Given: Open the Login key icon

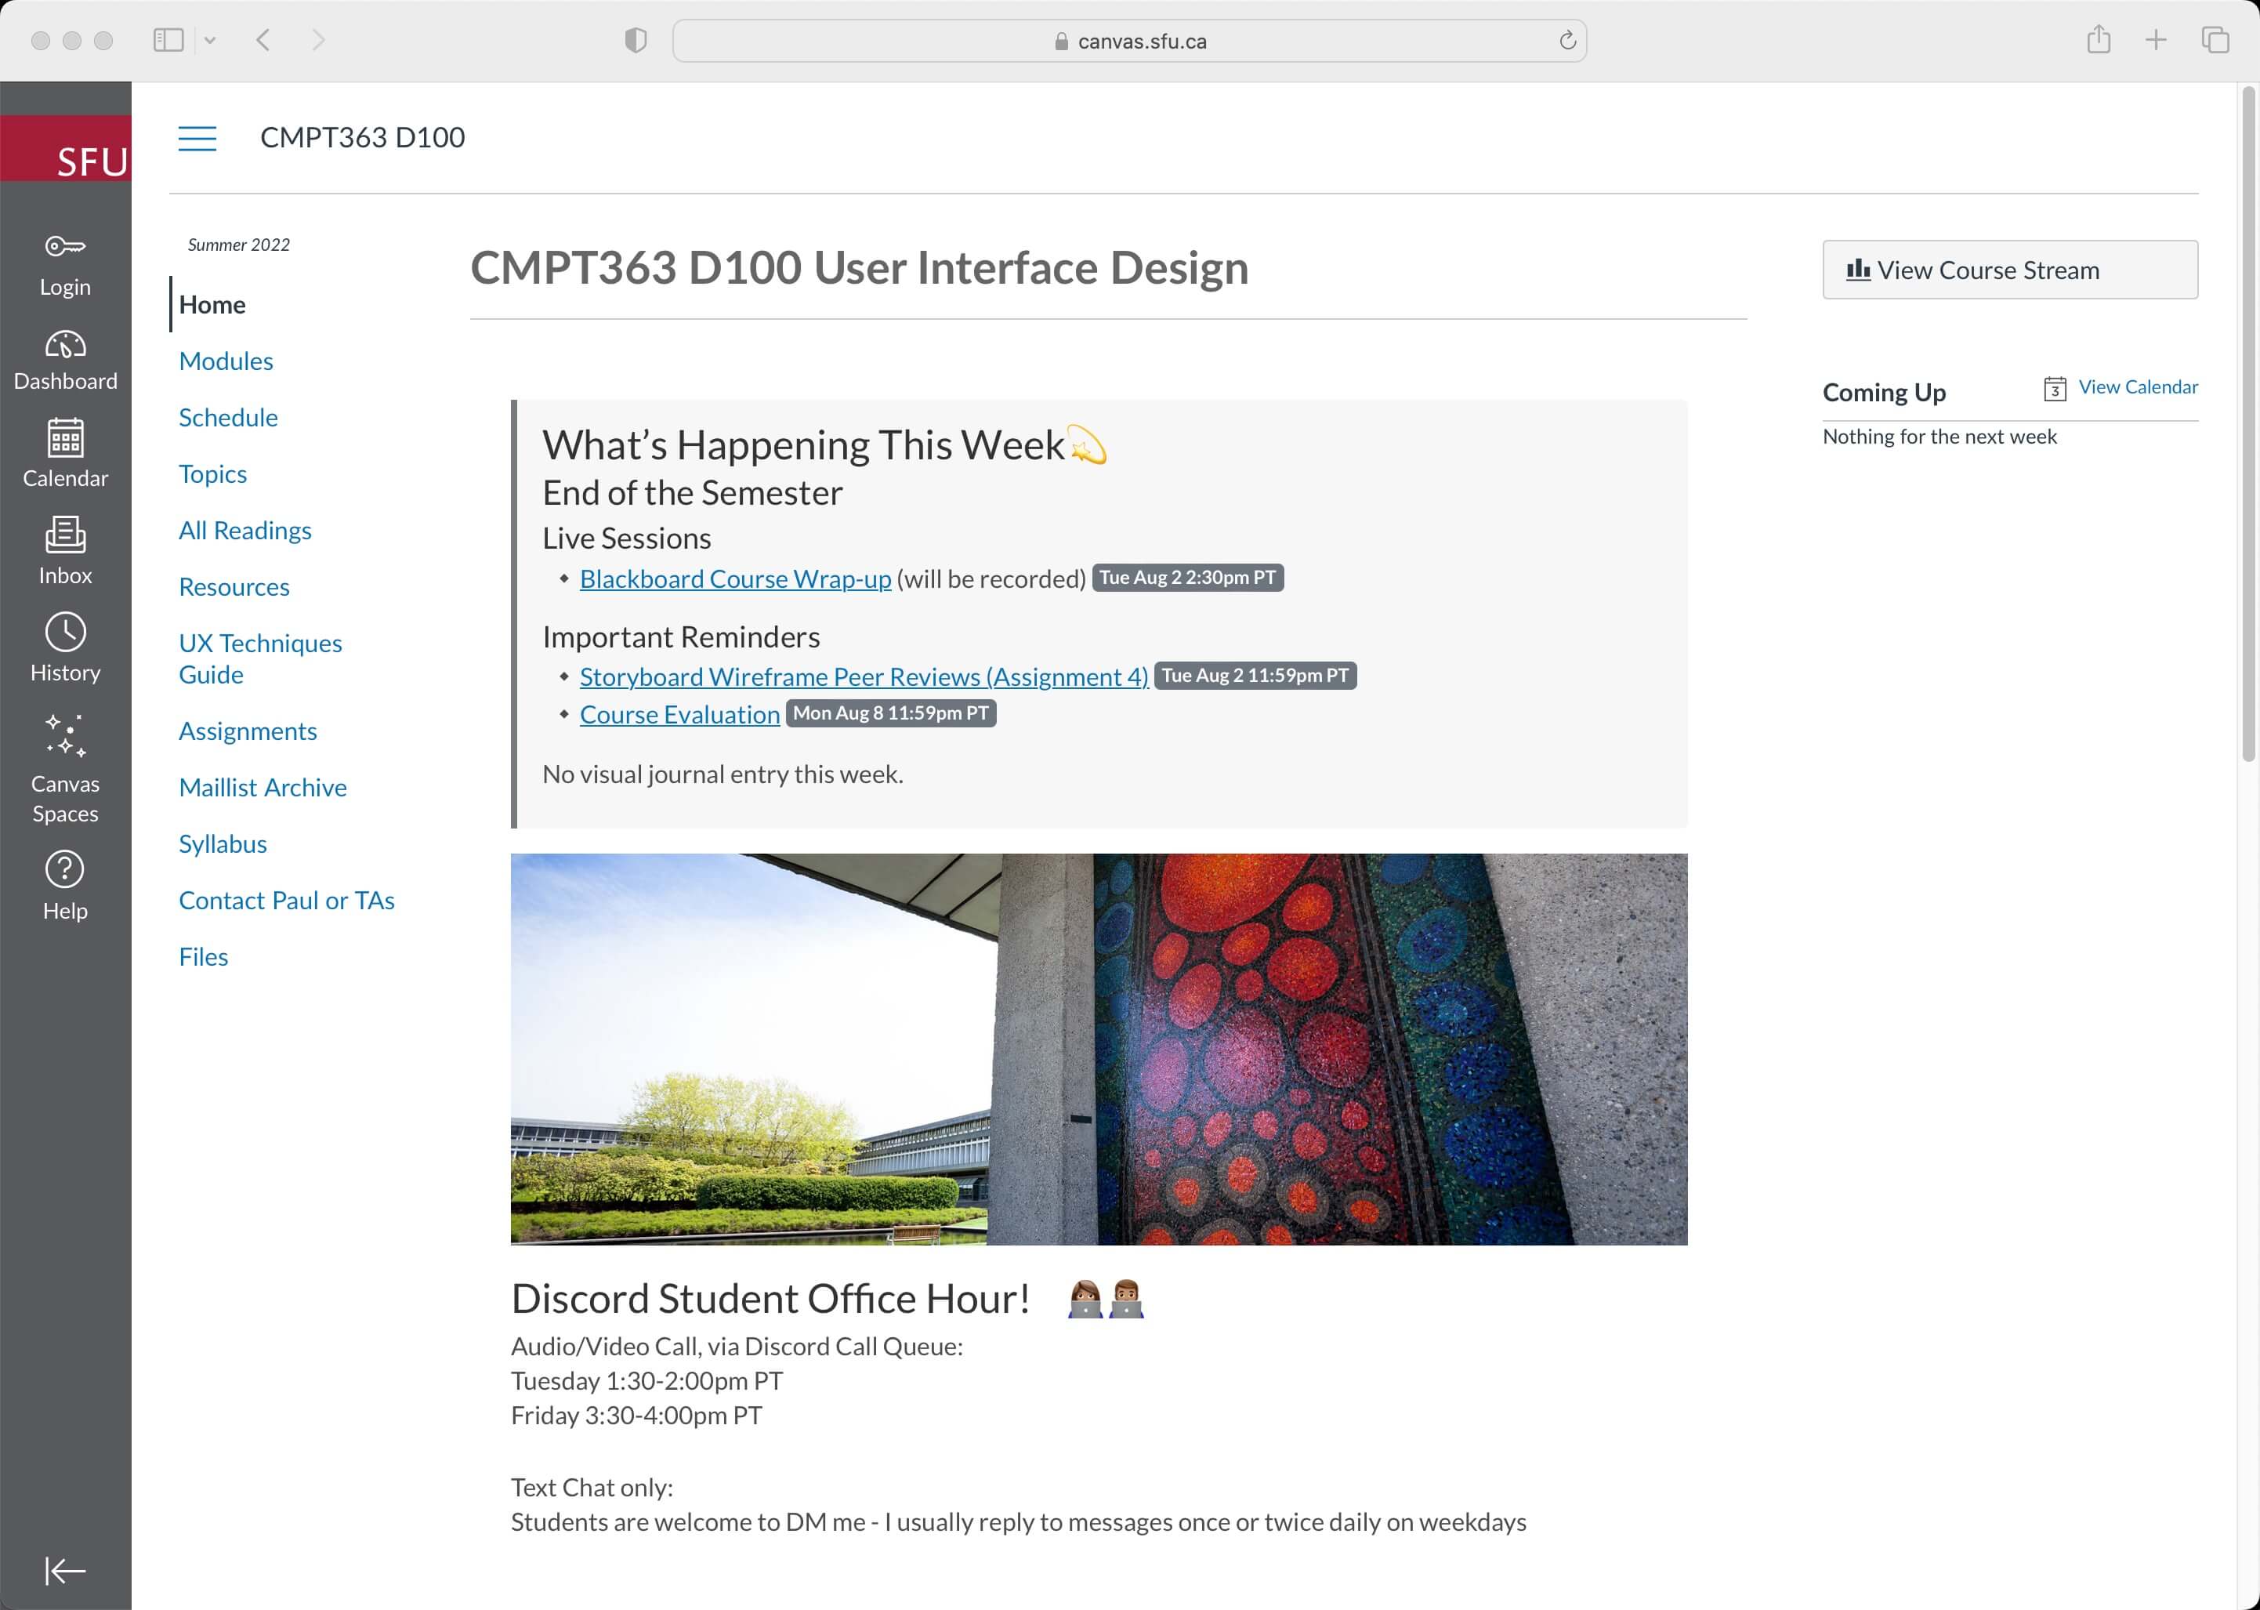Looking at the screenshot, I should click(x=65, y=247).
